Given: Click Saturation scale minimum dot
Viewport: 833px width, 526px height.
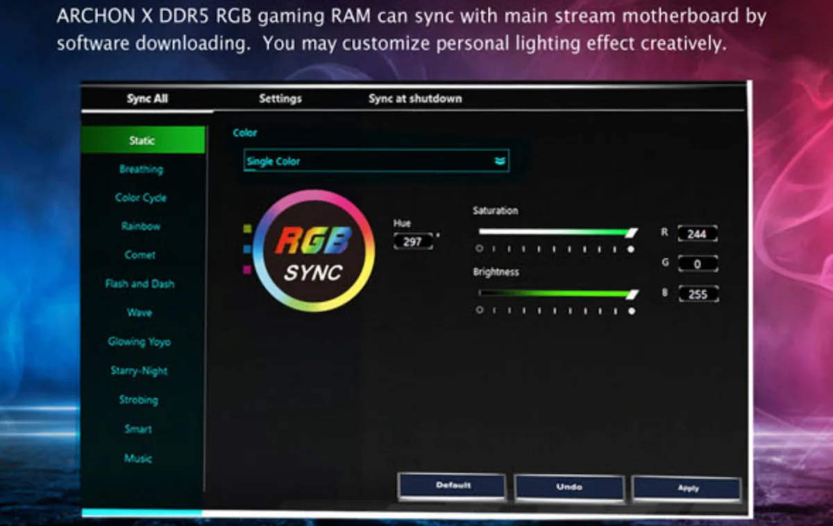Looking at the screenshot, I should tap(479, 249).
